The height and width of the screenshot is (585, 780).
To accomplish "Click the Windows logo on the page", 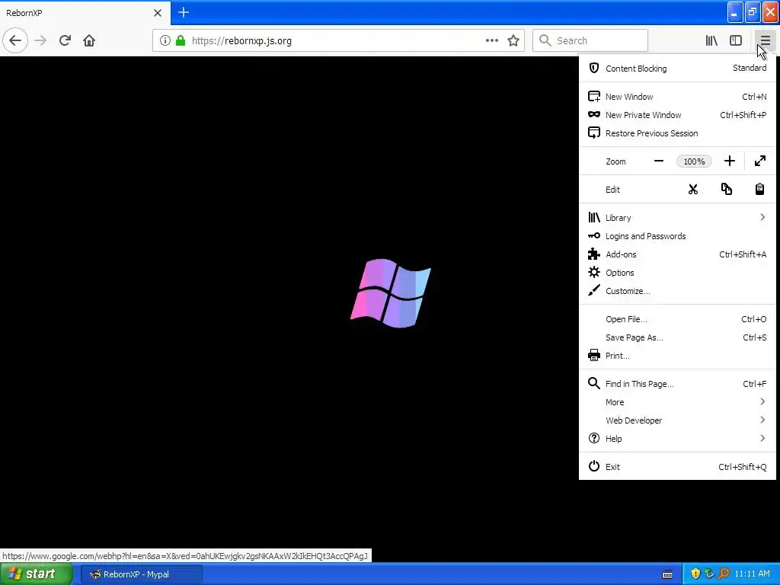I will point(391,293).
